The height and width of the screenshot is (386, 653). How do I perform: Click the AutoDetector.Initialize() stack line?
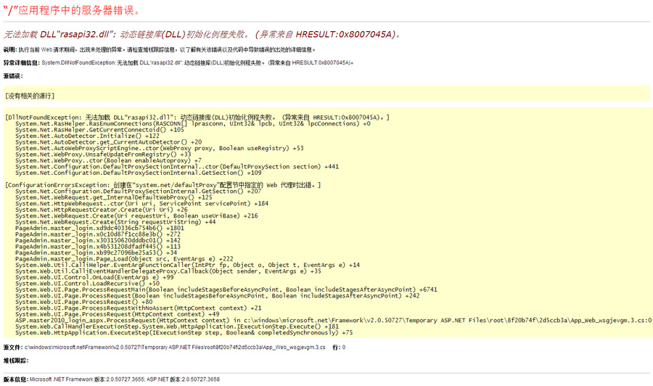87,136
